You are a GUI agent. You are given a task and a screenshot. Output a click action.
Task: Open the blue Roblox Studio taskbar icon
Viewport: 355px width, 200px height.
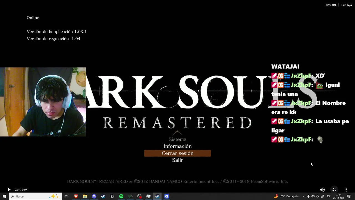166,196
